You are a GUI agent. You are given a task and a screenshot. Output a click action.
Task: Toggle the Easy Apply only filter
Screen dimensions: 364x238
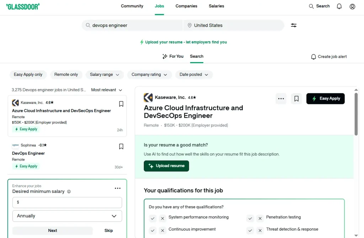(x=28, y=74)
